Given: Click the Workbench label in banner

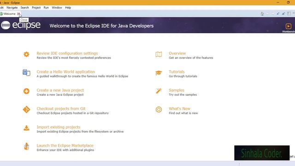Looking at the screenshot, I should (289, 32).
